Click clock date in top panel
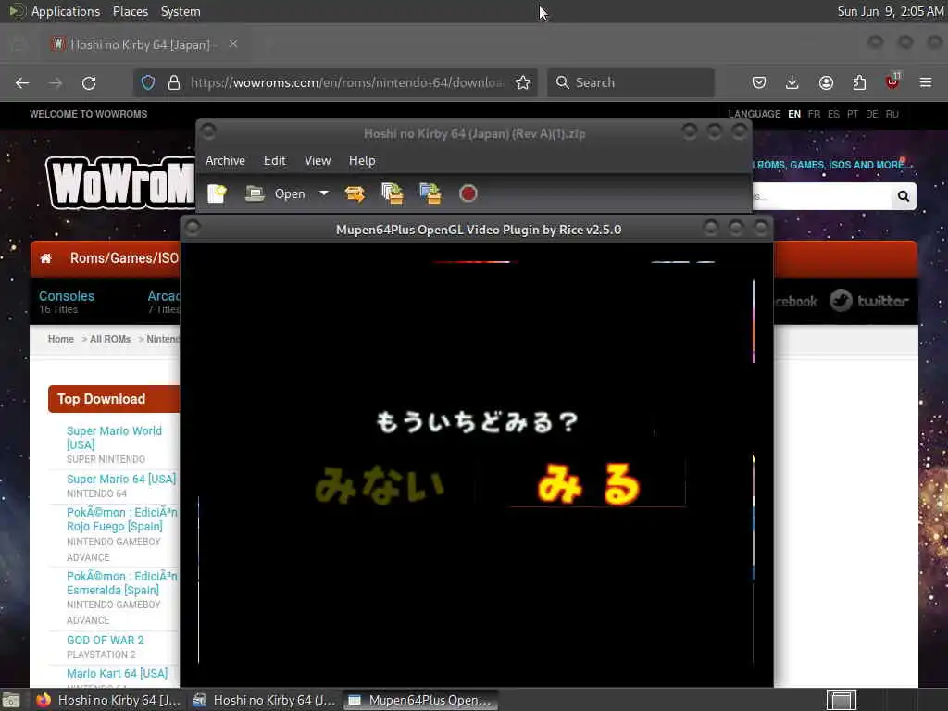 (x=890, y=11)
